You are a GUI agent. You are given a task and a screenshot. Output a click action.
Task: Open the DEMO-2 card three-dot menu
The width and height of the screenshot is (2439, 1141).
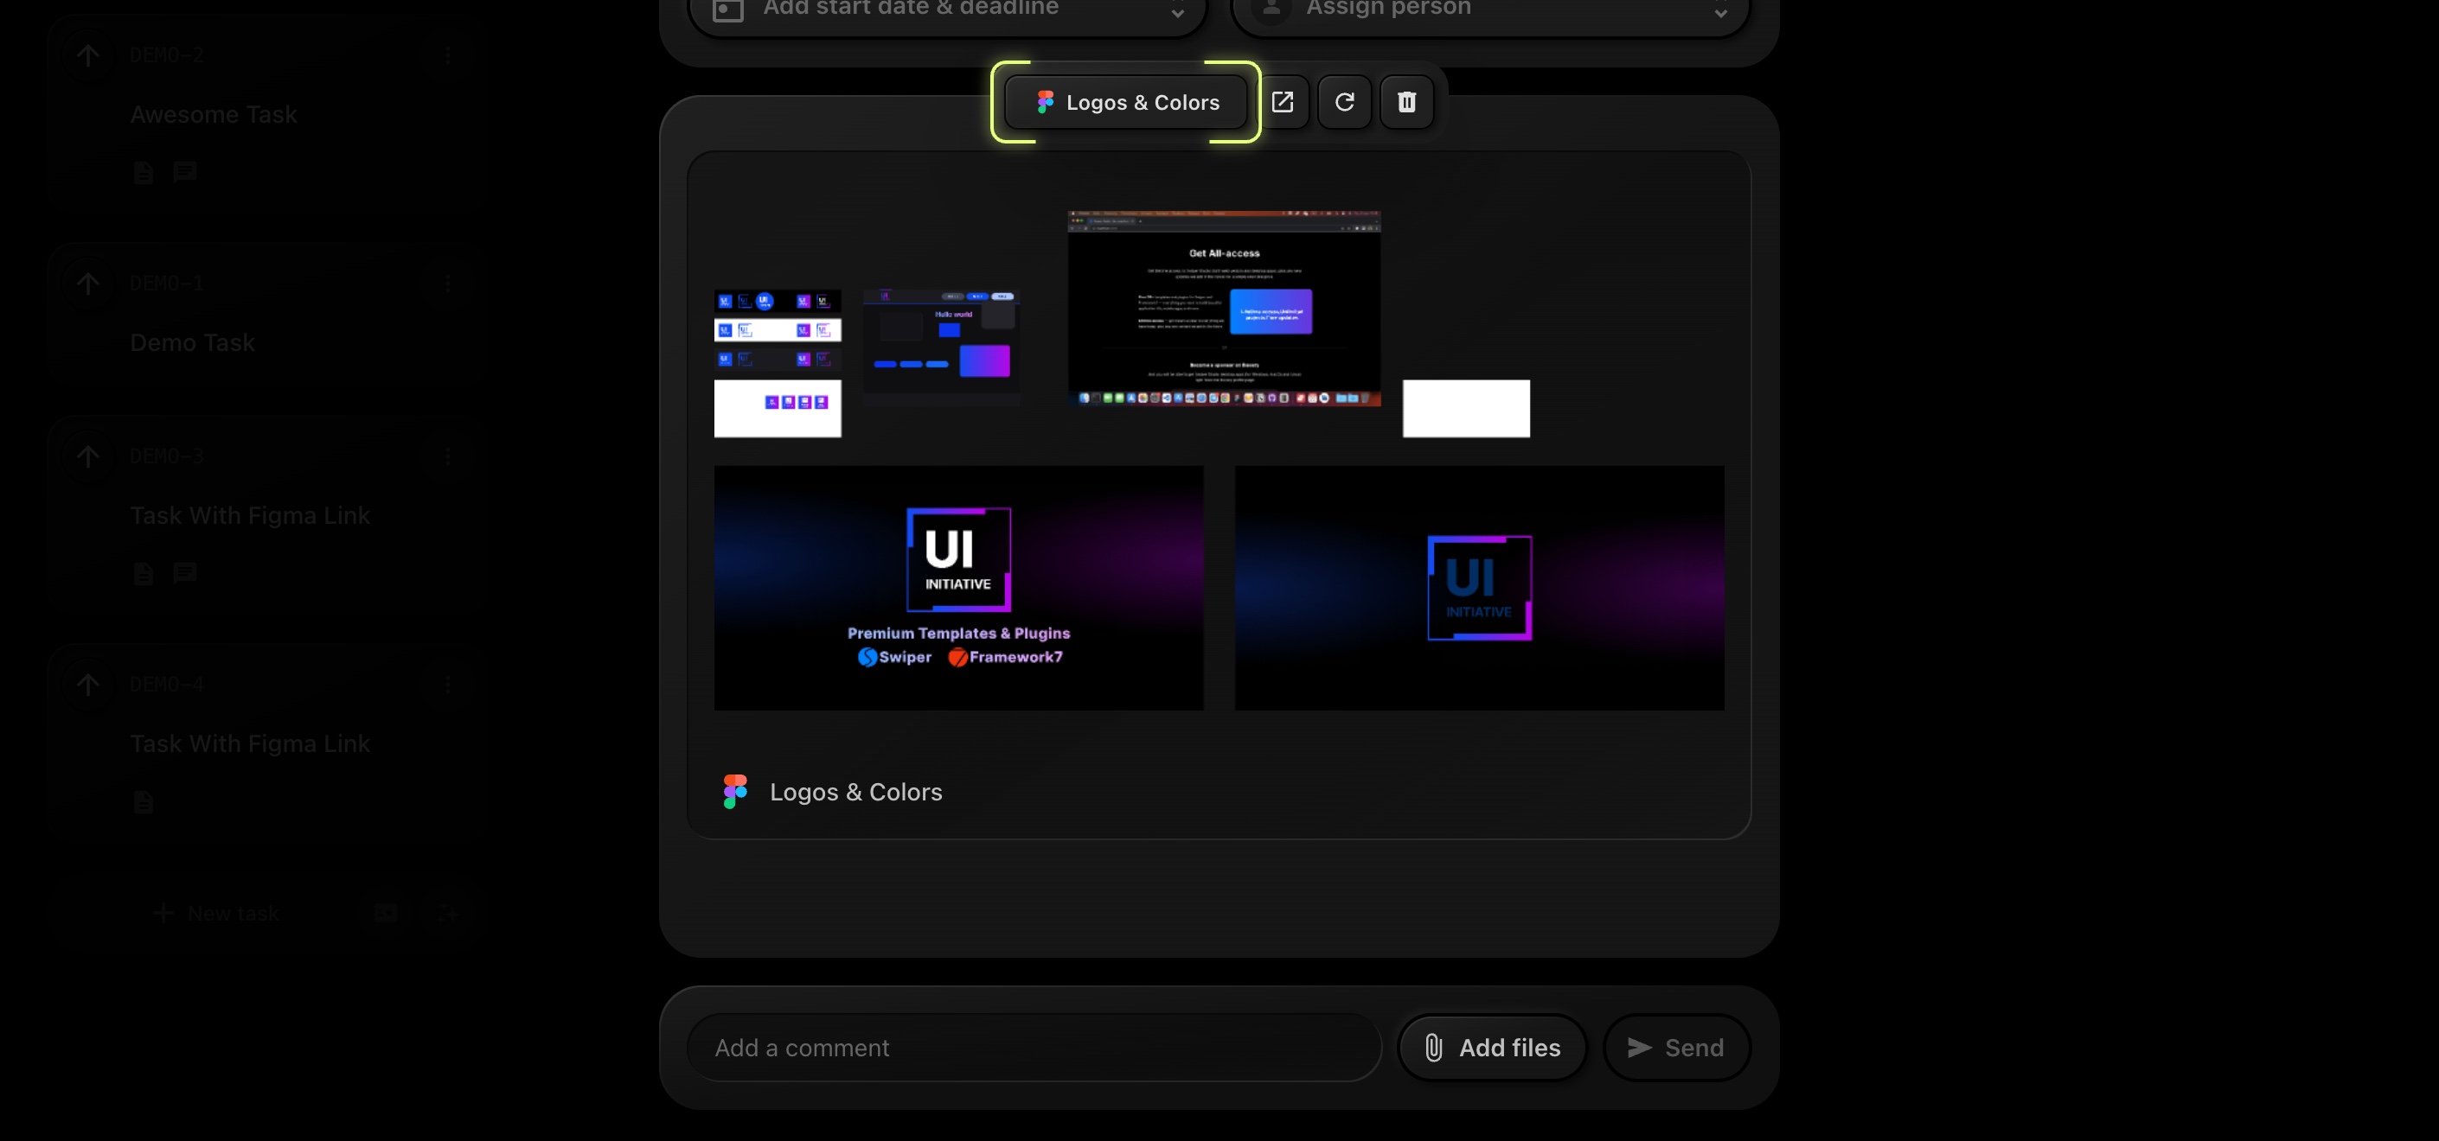click(448, 56)
